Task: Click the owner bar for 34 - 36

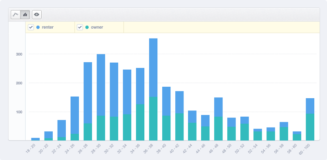Action: coord(140,122)
